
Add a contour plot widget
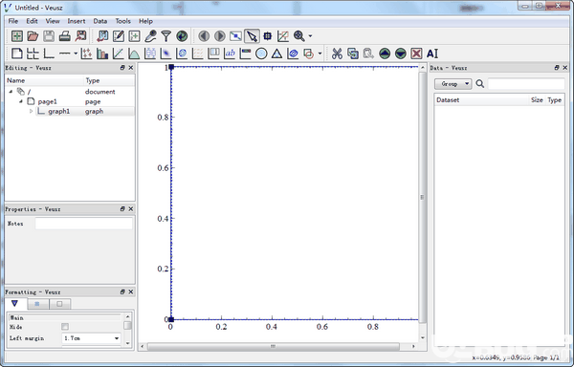tap(182, 54)
